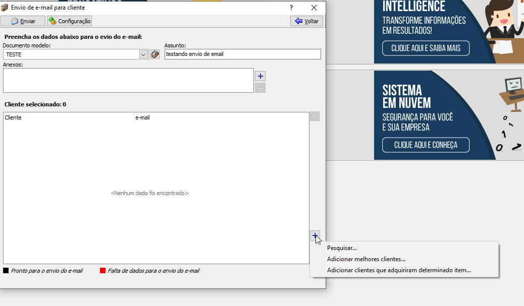
Task: Click the black Pronto para envio legend swatch
Action: pyautogui.click(x=6, y=270)
